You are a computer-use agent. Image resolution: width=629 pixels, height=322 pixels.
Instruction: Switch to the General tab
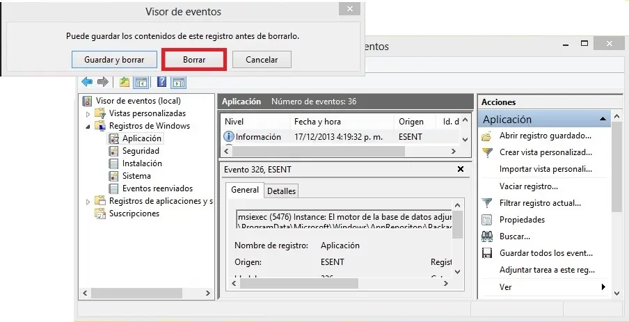245,190
